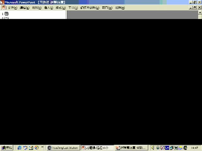Image resolution: width=202 pixels, height=151 pixels.
Task: Launch Internet Explorer from quick launch
Action: [19, 148]
